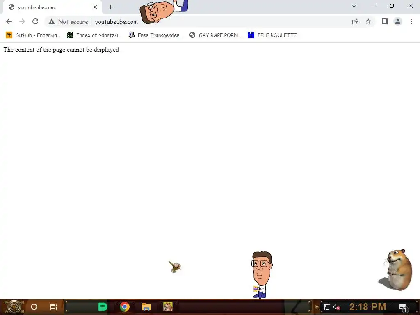Open the FILE ROULETTE bookmark
The width and height of the screenshot is (420, 315).
pyautogui.click(x=272, y=35)
